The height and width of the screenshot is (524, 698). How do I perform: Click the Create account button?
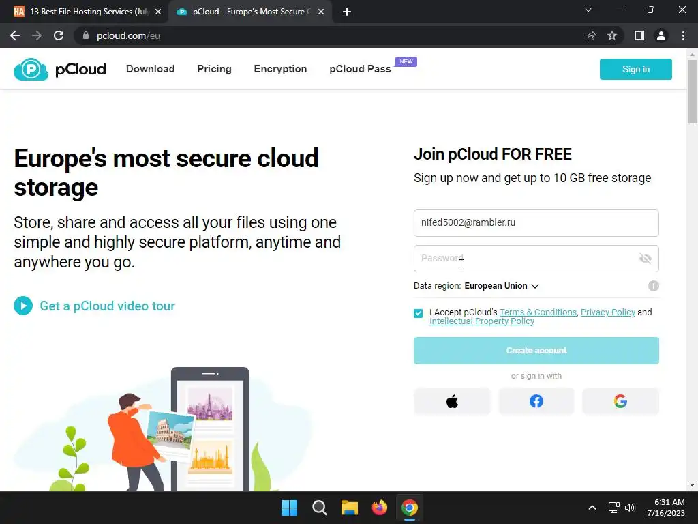pyautogui.click(x=536, y=351)
